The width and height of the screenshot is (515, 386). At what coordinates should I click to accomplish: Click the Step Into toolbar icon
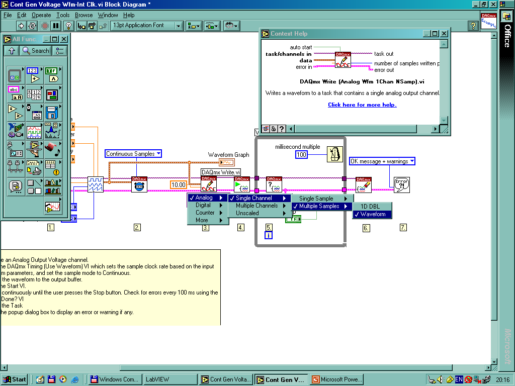point(81,25)
